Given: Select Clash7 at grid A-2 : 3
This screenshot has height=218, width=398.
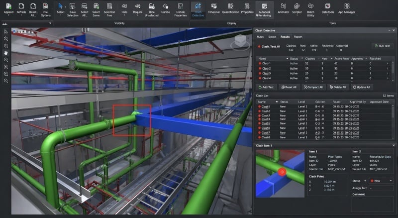Looking at the screenshot, I should (324, 132).
